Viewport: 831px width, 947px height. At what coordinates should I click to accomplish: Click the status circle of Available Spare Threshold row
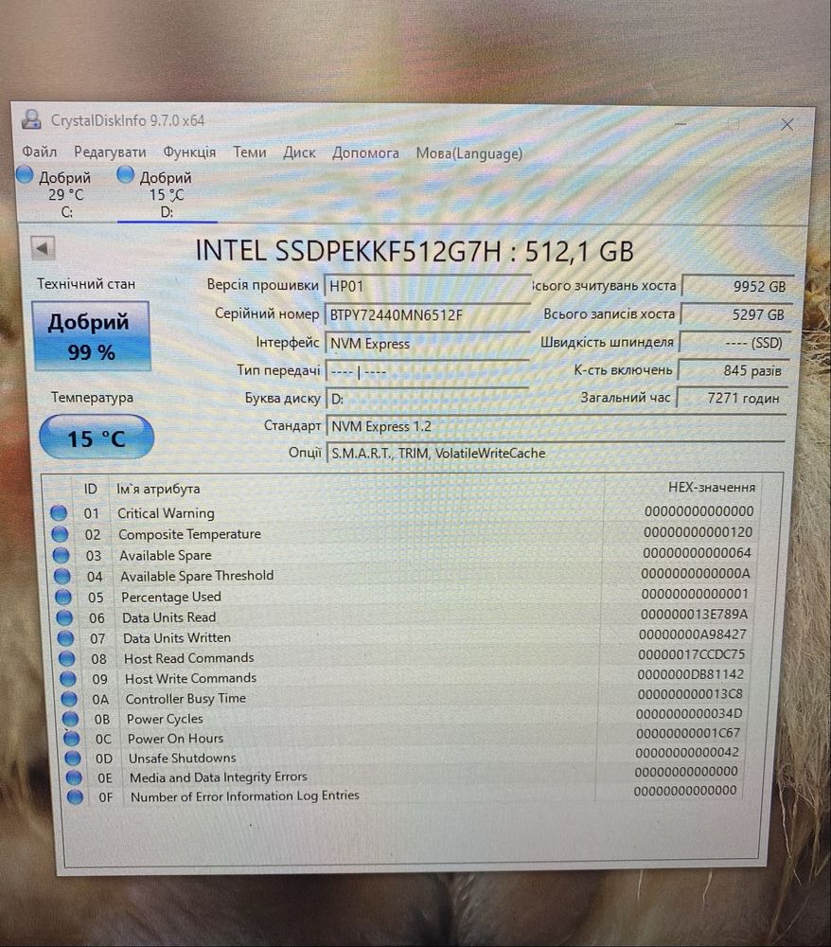click(x=62, y=576)
